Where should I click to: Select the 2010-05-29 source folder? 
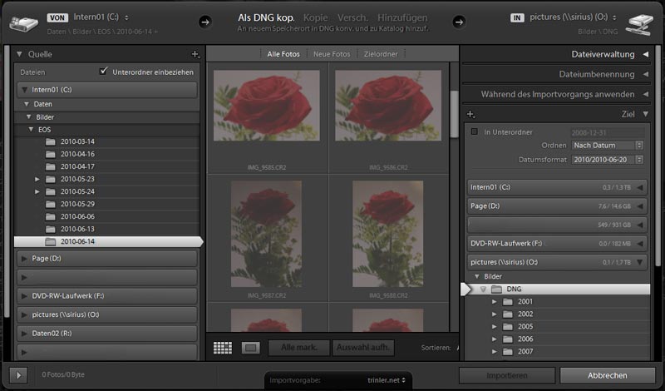[x=108, y=204]
